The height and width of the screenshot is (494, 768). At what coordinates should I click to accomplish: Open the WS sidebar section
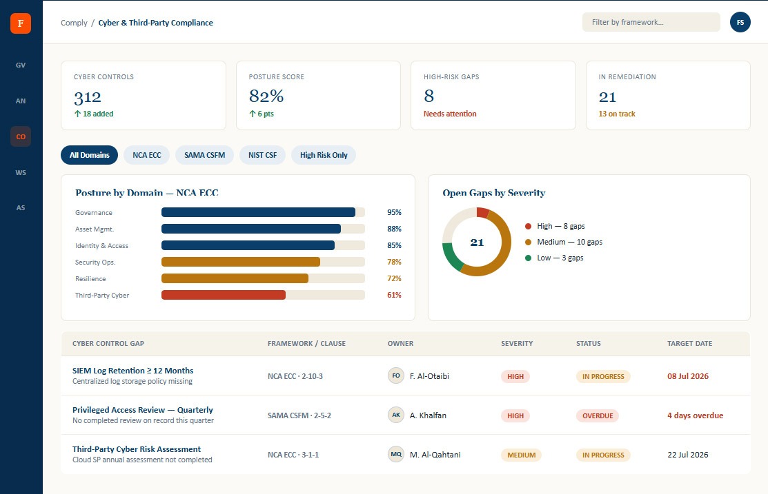coord(21,172)
